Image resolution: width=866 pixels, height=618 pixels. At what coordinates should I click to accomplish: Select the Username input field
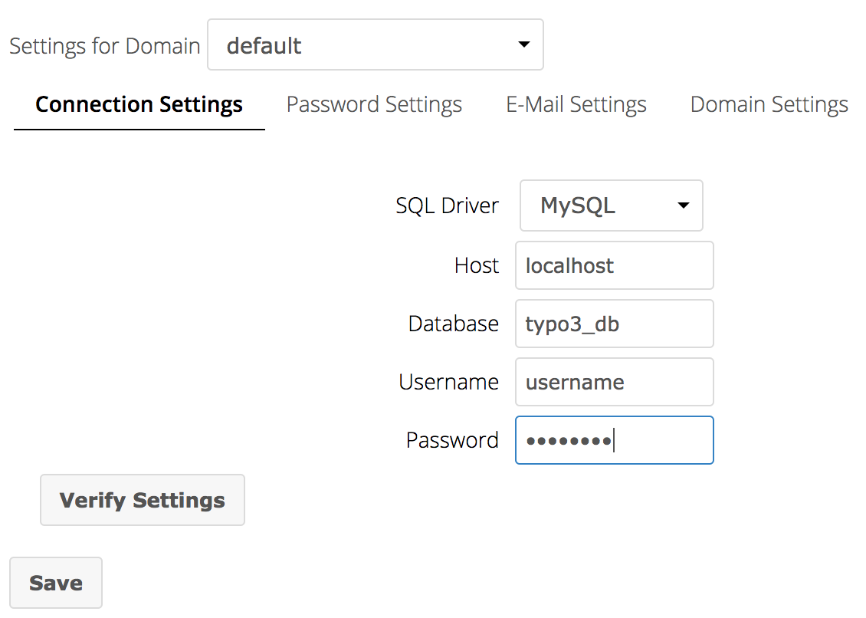(614, 383)
